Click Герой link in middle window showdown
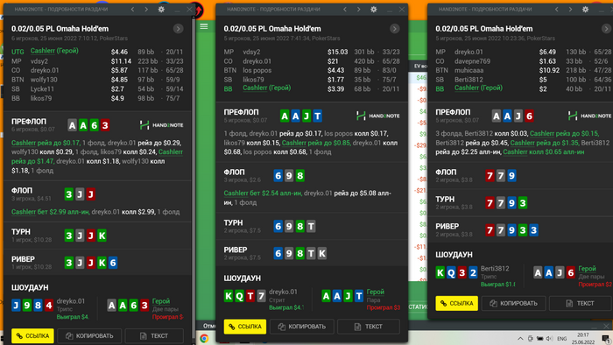 pos(376,292)
